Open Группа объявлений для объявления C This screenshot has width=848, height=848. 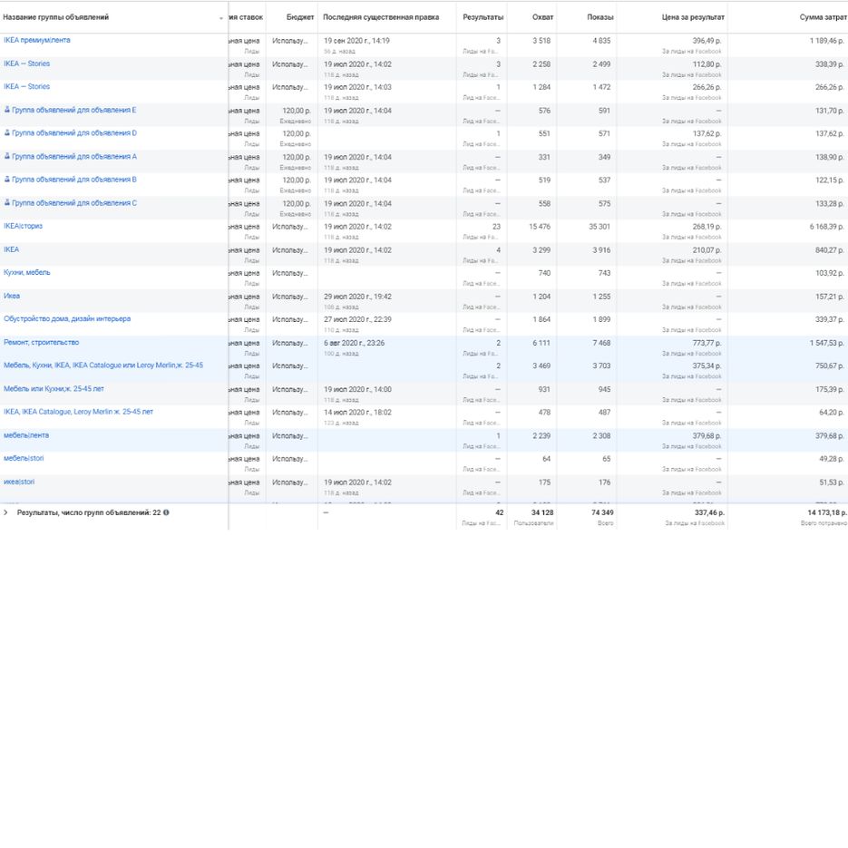(74, 203)
